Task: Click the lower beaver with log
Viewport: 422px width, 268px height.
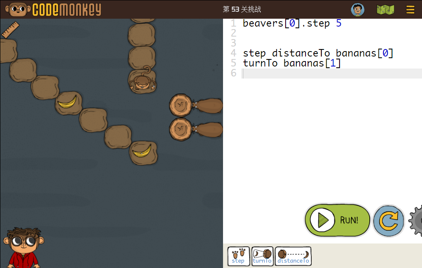Action: (196, 129)
